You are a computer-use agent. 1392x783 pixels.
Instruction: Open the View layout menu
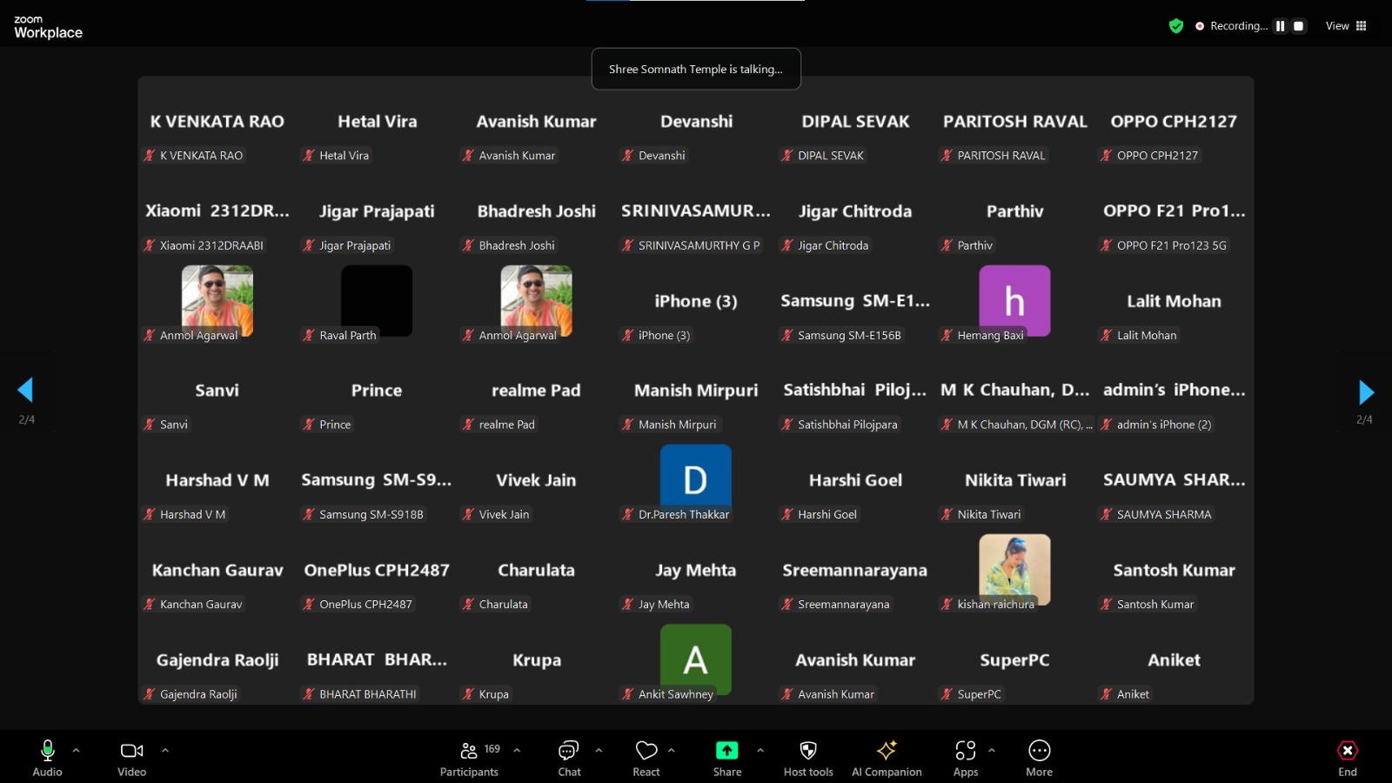(x=1345, y=26)
